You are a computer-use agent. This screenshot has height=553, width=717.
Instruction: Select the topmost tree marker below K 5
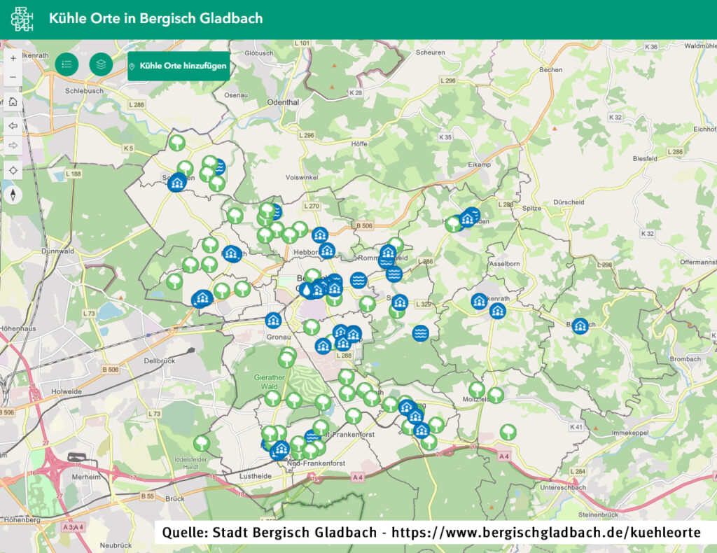click(x=177, y=143)
